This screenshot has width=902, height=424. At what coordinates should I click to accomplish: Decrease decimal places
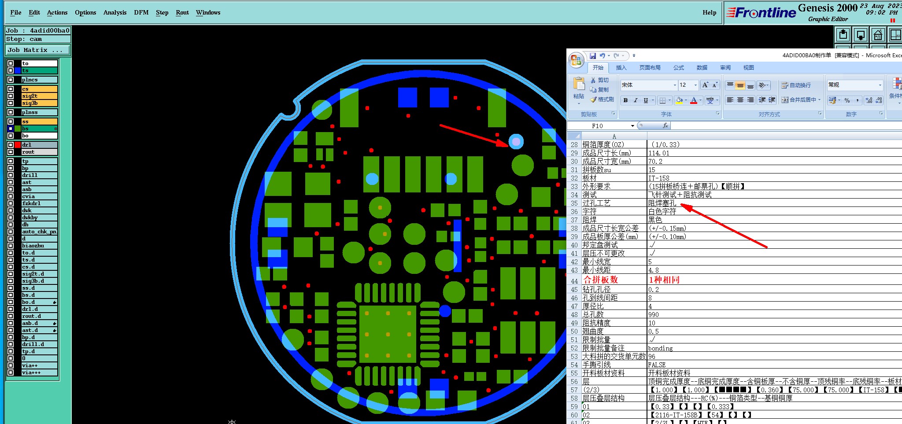[x=879, y=100]
